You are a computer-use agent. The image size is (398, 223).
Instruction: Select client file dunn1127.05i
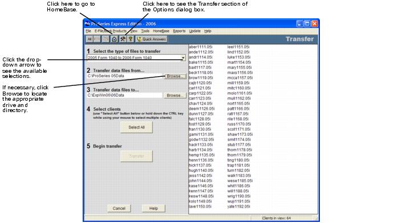201,114
